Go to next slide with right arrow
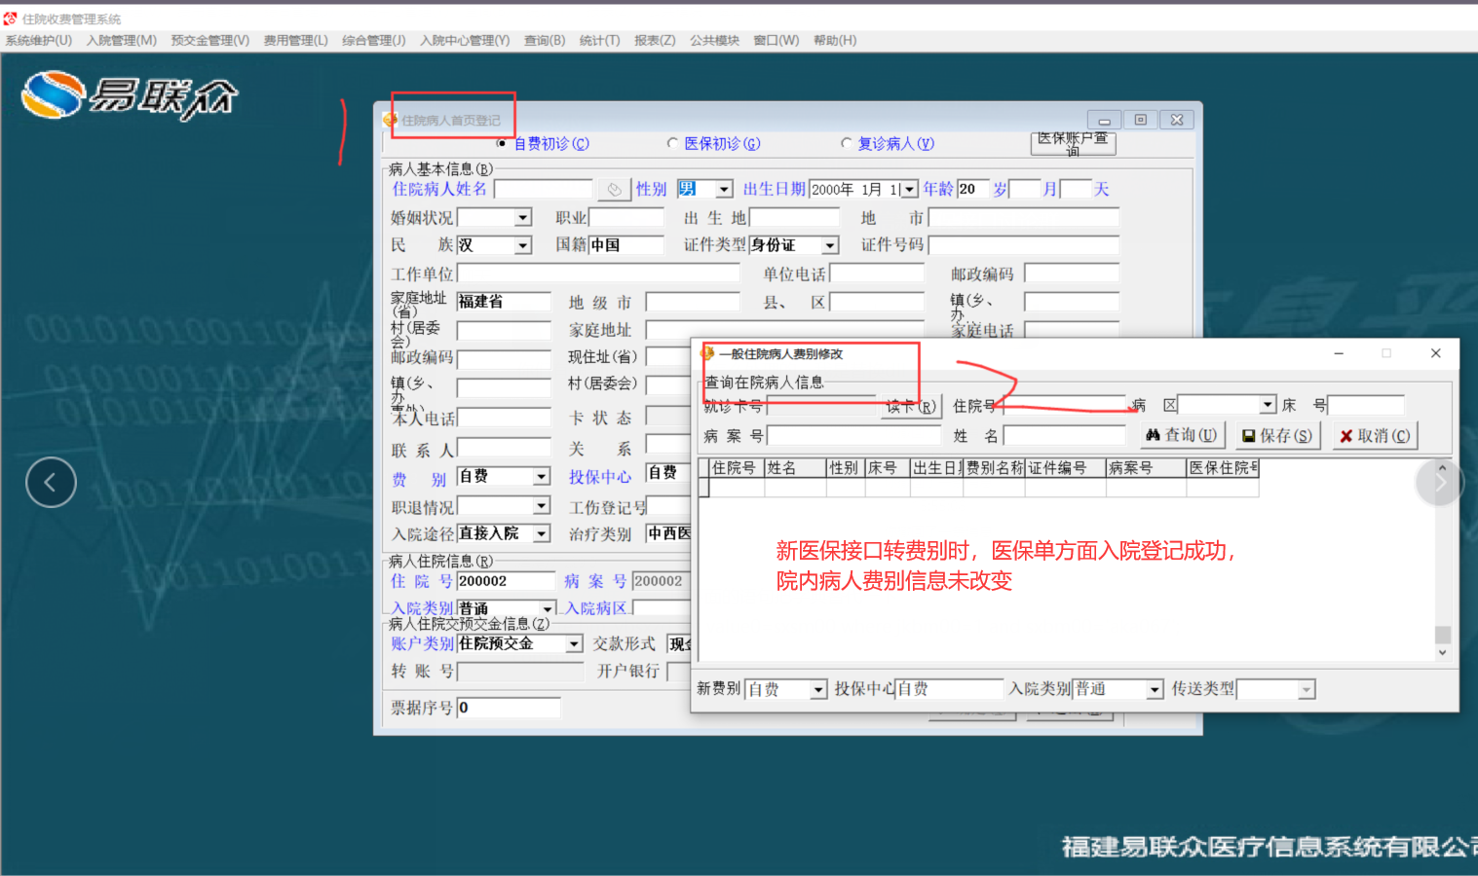 (1440, 482)
